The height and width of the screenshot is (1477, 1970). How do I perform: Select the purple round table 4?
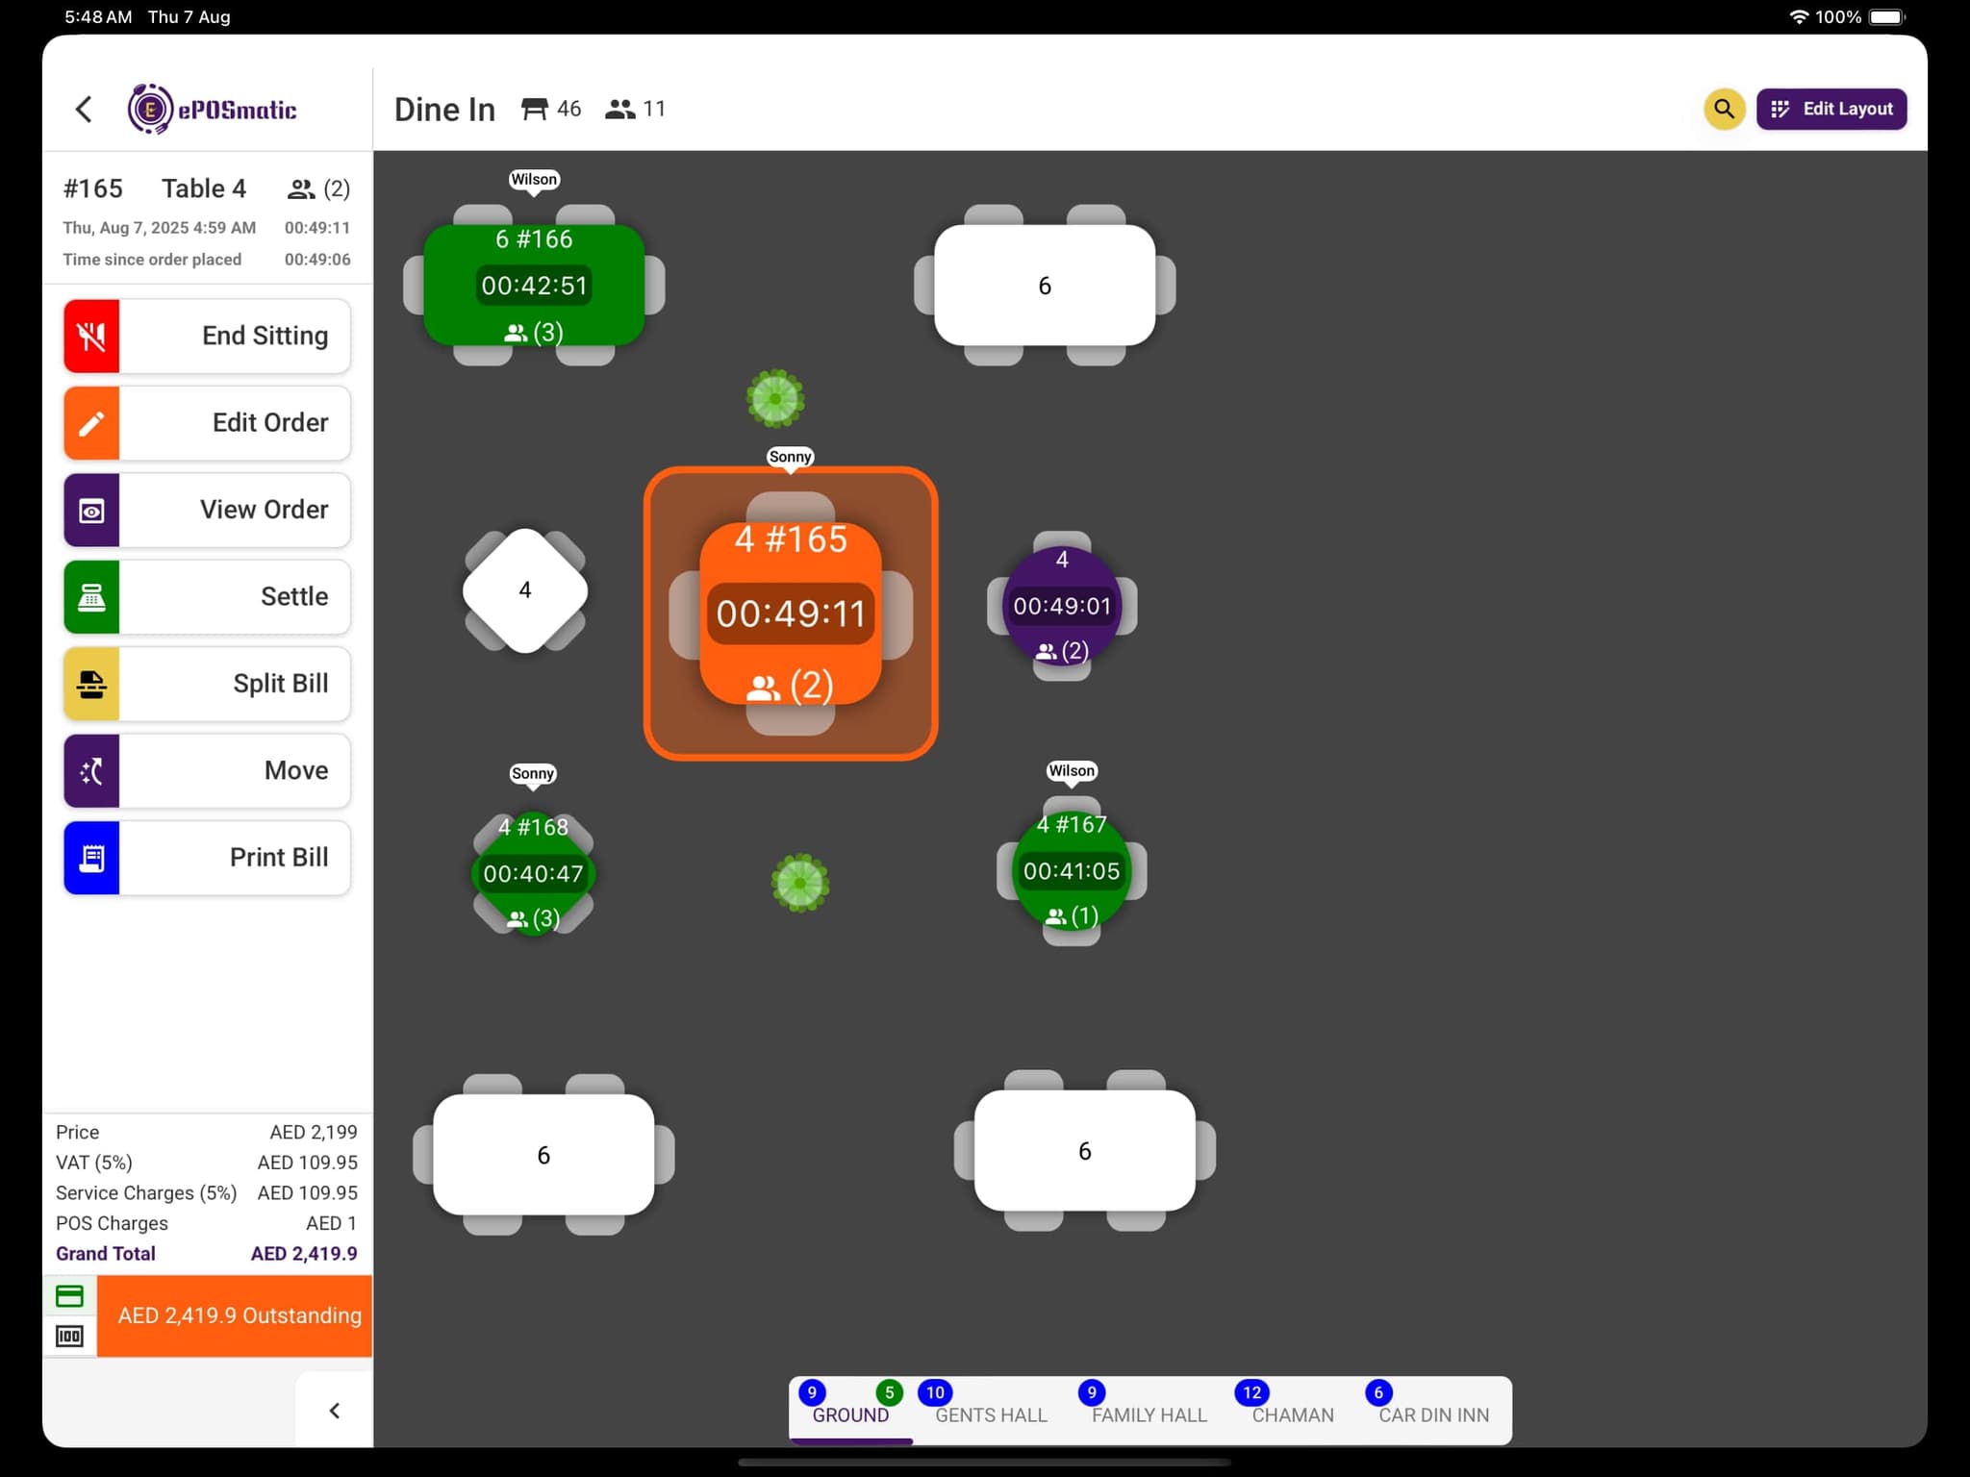point(1062,606)
